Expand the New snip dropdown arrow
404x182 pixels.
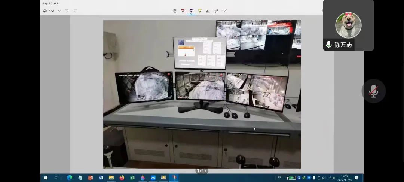(59, 11)
